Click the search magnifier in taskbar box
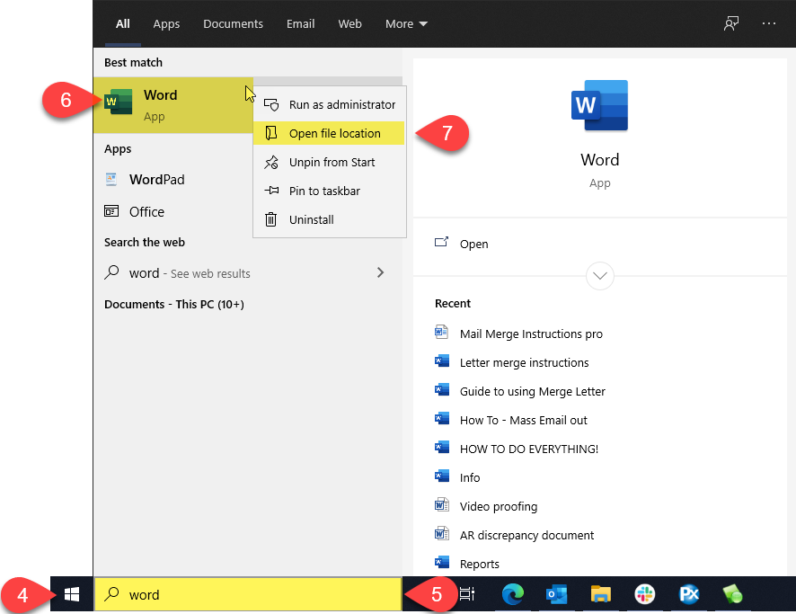 [x=111, y=593]
